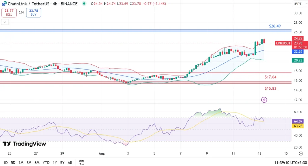Open chart settings gear icon
This screenshot has height=166, width=308.
click(300, 154)
